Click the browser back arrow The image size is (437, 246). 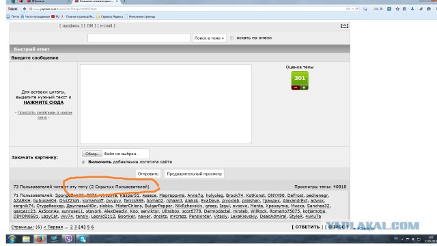pyautogui.click(x=25, y=9)
